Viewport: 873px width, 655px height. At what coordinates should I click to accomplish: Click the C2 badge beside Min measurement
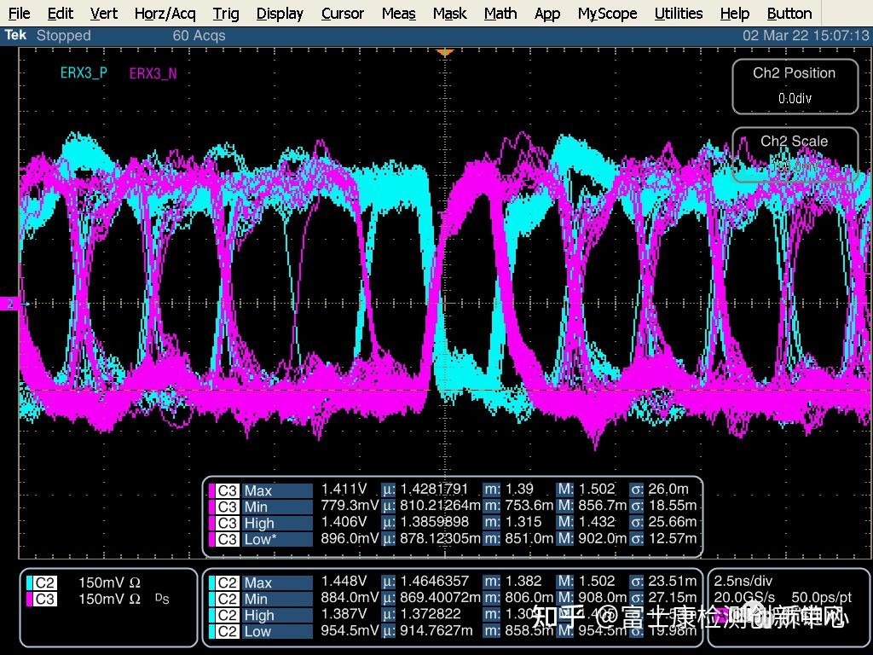pyautogui.click(x=227, y=599)
